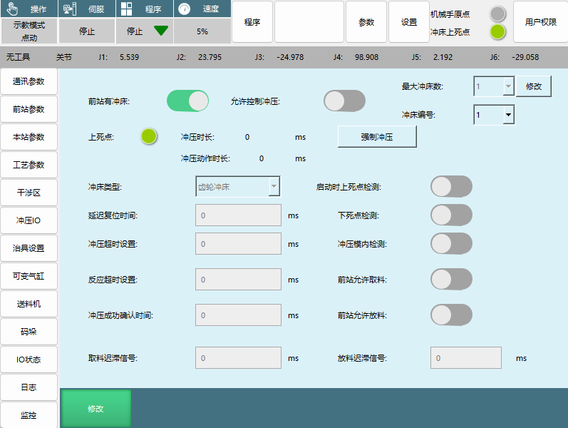The width and height of the screenshot is (568, 428).
Task: Enable the 允许控制冲压 toggle switch
Action: (x=344, y=101)
